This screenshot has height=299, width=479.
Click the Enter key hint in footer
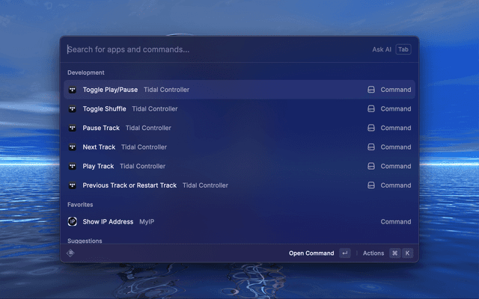click(344, 253)
